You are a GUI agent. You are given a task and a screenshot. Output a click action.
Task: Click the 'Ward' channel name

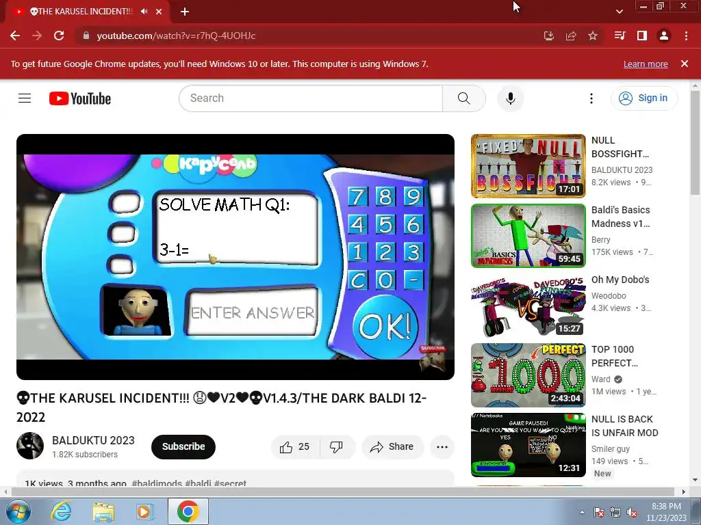tap(600, 379)
